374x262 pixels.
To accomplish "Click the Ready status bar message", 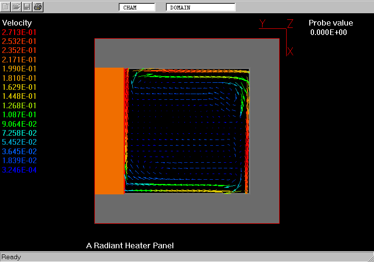I will tap(11, 257).
